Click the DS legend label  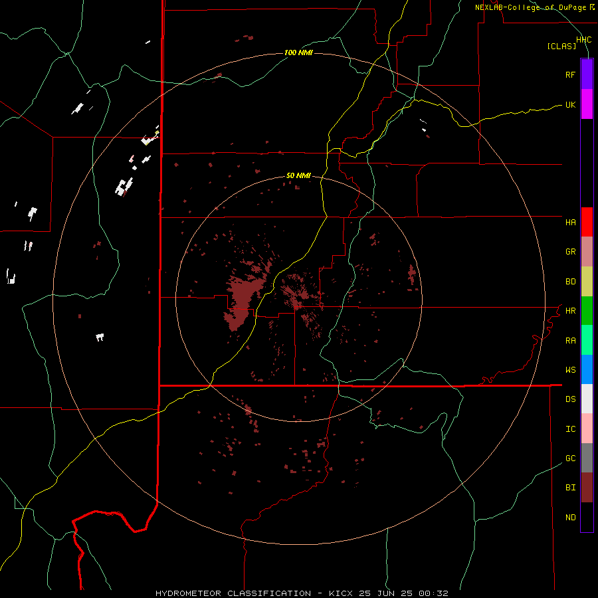pyautogui.click(x=570, y=399)
